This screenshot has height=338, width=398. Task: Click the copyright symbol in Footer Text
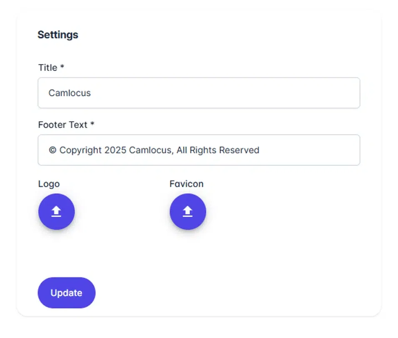[52, 150]
